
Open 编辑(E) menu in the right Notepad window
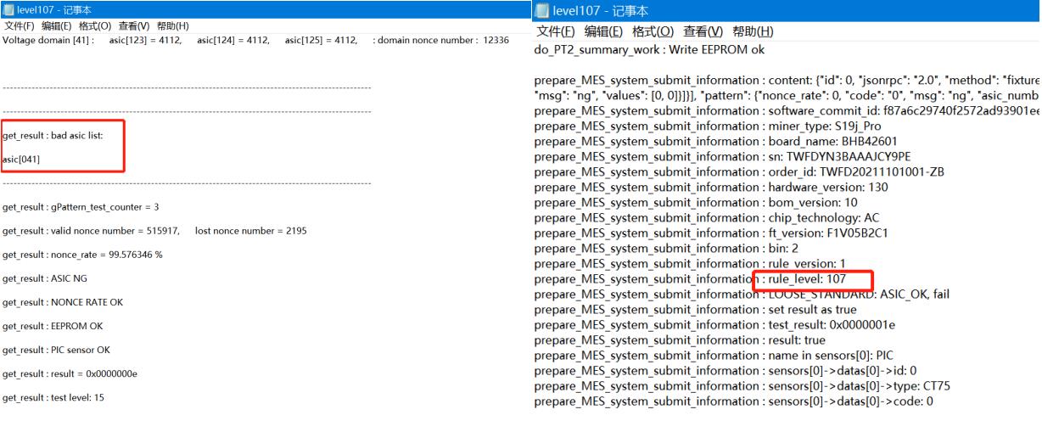point(604,31)
